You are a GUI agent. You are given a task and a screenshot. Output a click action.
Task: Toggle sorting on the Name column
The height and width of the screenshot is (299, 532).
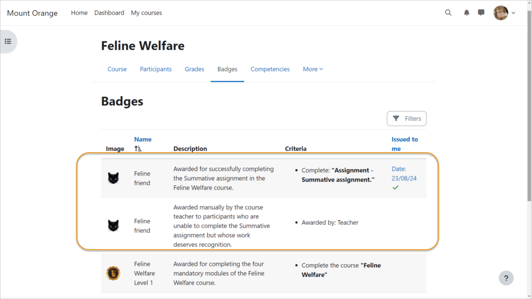tap(143, 139)
